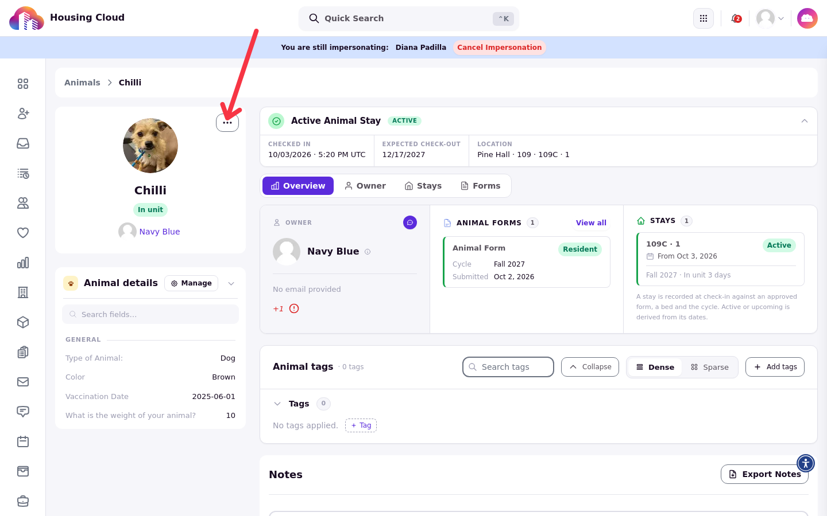Click the purple message icon beside Owner

coord(410,222)
